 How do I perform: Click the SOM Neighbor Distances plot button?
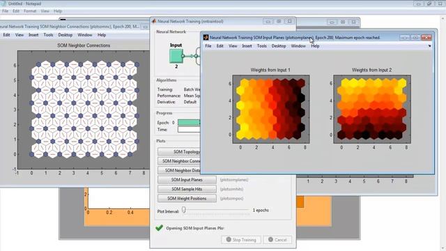click(x=179, y=170)
